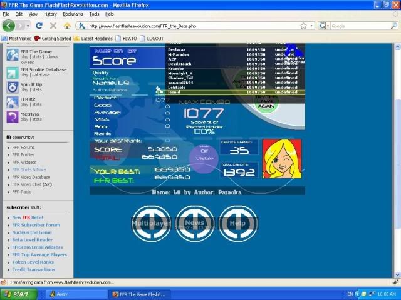Click the blonde character avatar picture
This screenshot has height=300, width=401.
(x=282, y=159)
